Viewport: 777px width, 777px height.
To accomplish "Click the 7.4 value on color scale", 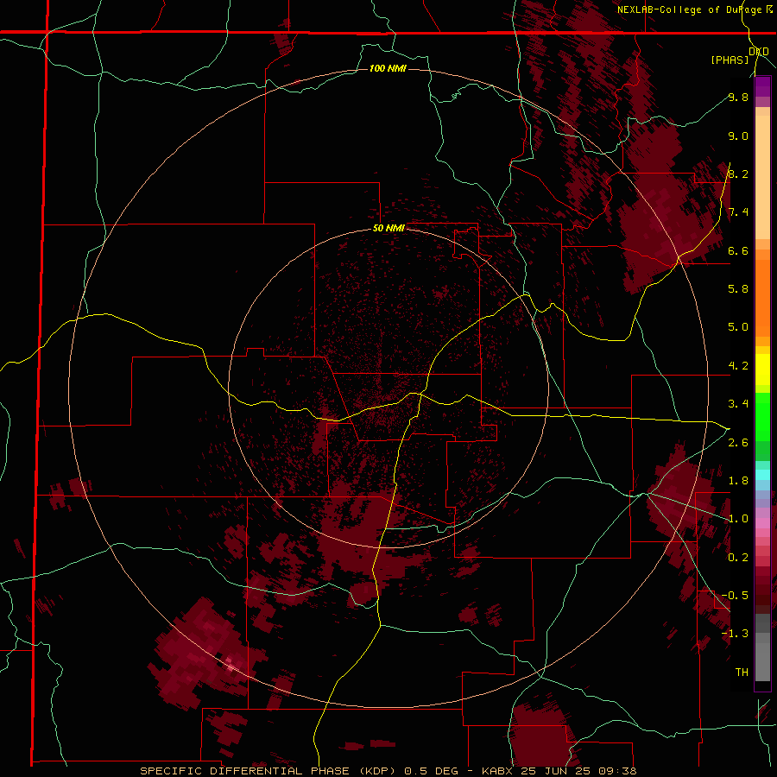I will [x=738, y=212].
